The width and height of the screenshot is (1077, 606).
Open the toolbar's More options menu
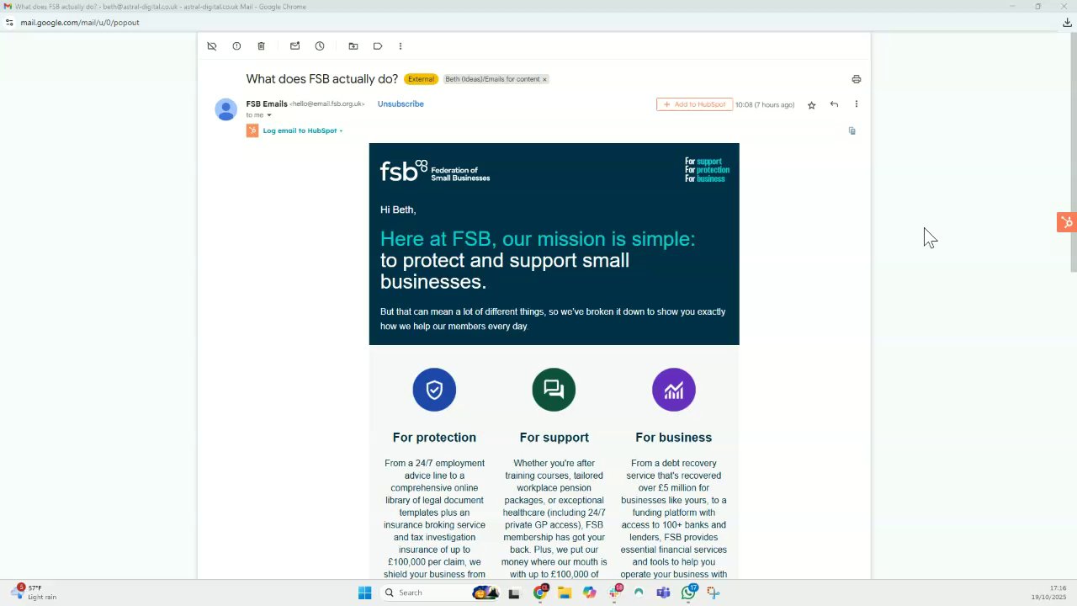coord(401,46)
